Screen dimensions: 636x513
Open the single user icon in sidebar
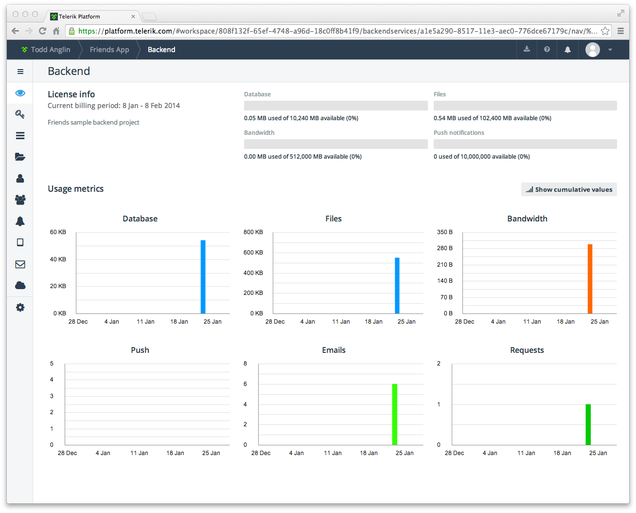(x=20, y=179)
